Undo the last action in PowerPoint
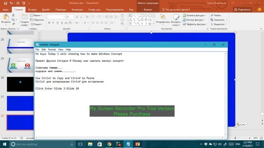This screenshot has height=148, width=264. (x=11, y=3)
